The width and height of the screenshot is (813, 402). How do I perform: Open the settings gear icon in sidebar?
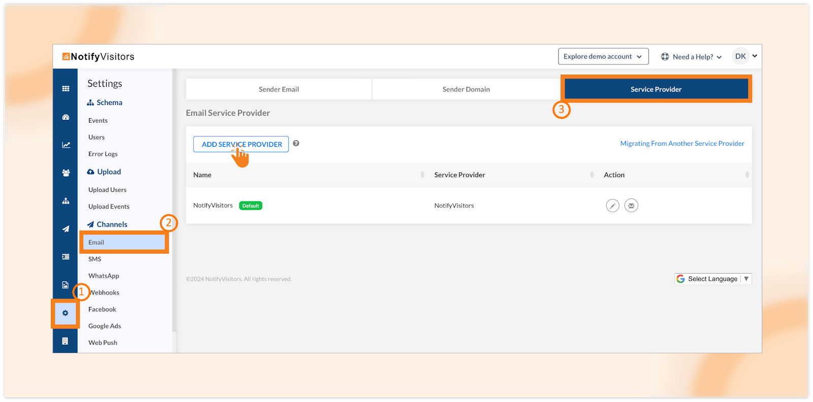65,313
